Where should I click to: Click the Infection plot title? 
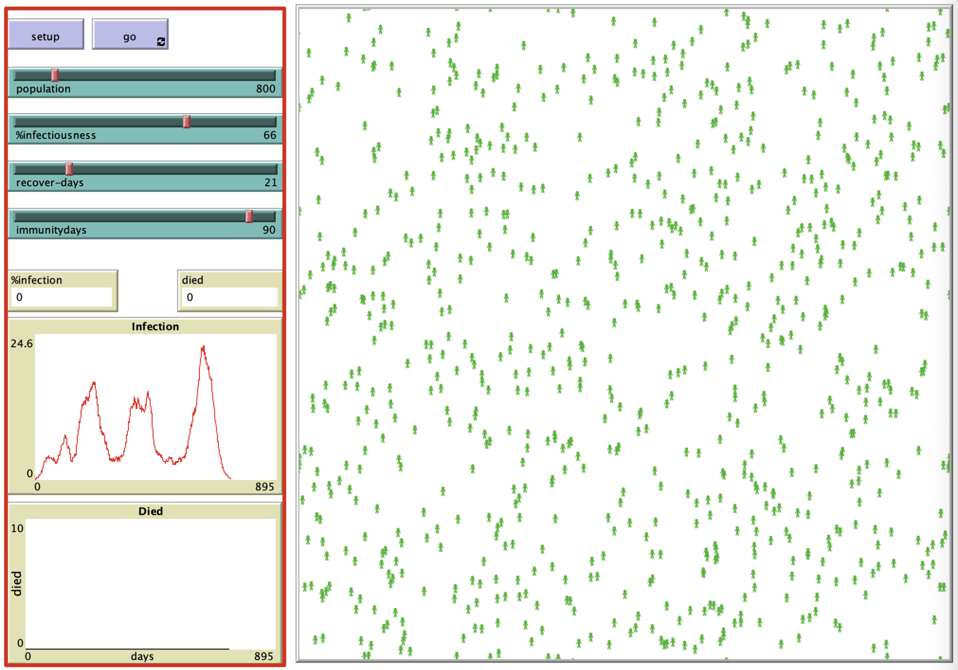click(x=155, y=326)
